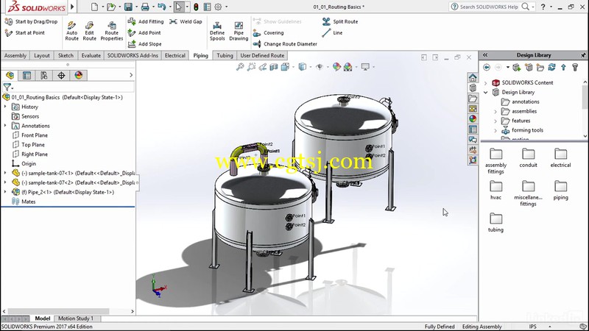589x331 pixels.
Task: Create a Pipe Drawing
Action: 239,31
